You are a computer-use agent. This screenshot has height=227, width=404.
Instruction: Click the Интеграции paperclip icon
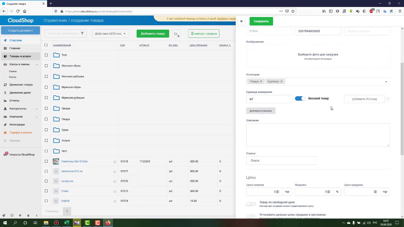tap(5, 125)
